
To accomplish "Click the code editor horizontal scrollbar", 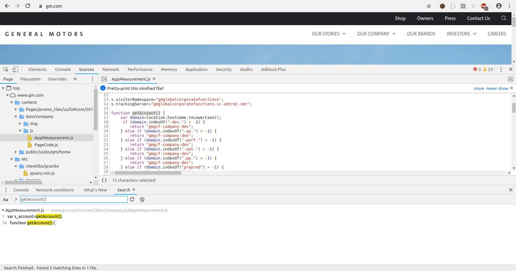I will (147, 173).
